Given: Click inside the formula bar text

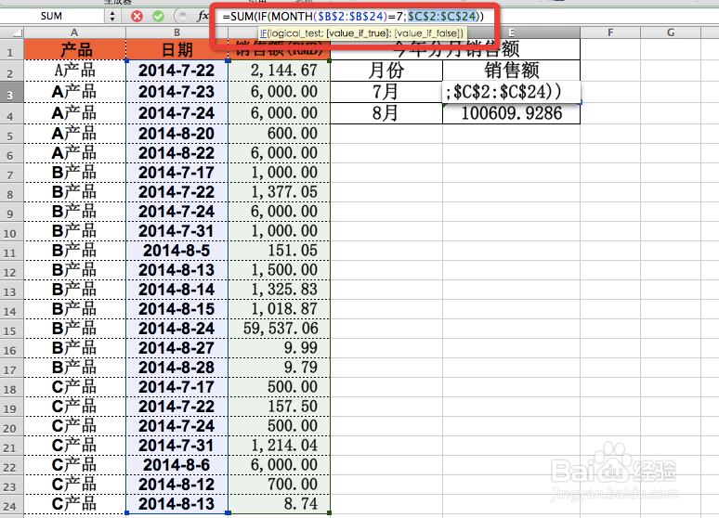Looking at the screenshot, I should [353, 17].
